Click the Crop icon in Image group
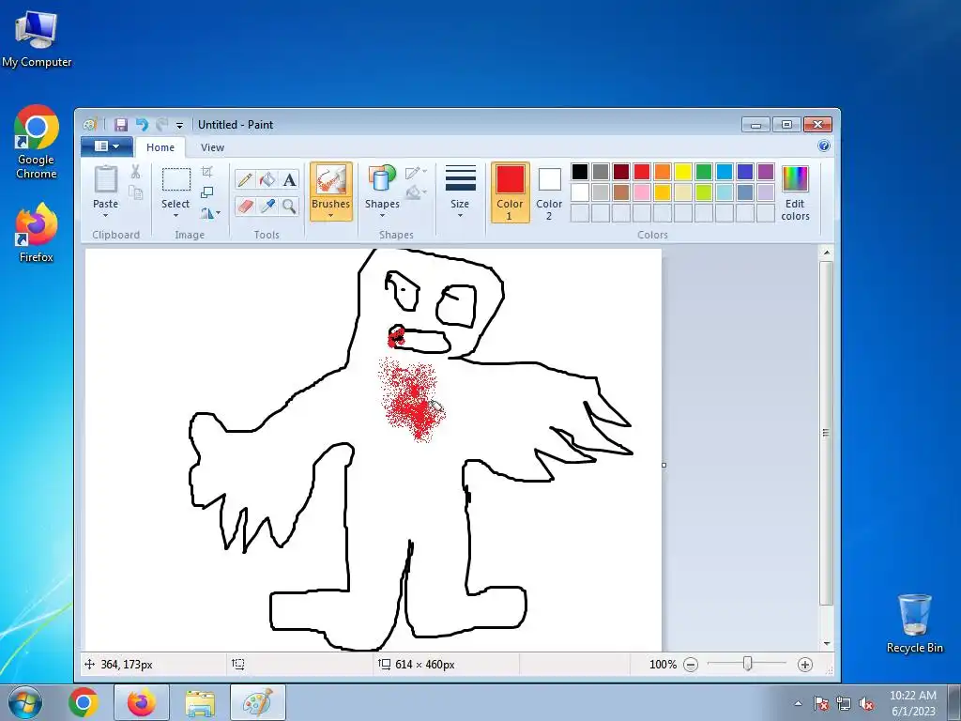Viewport: 961px width, 721px height. 207,172
